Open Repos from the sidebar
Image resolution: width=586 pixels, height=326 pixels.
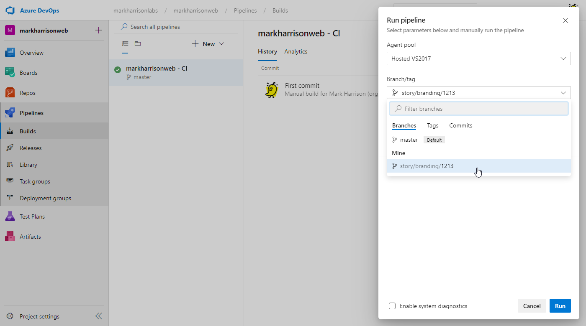pyautogui.click(x=28, y=93)
